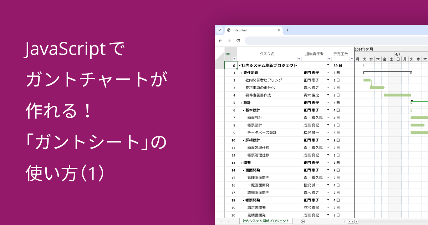
Task: Open the assignee dropdown for 画面設計
Action: [328, 117]
